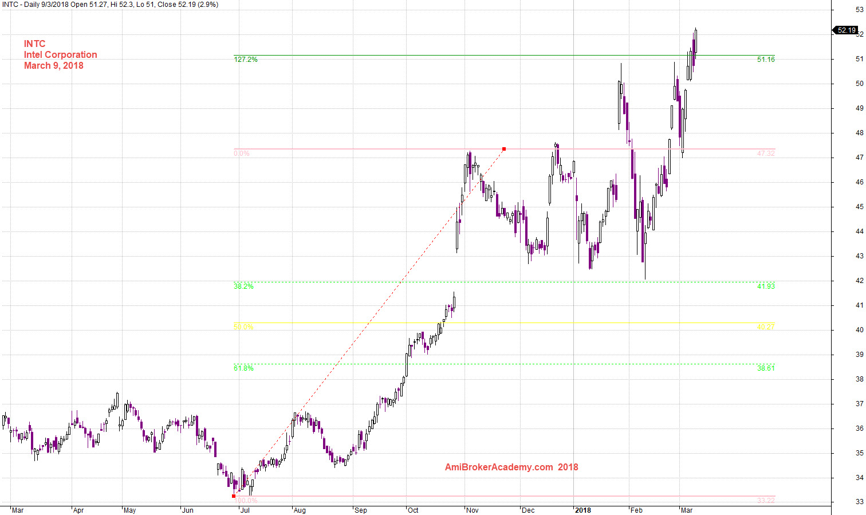Screen dimensions: 866x515
Task: Click the INTC Daily chart title text
Action: click(110, 5)
